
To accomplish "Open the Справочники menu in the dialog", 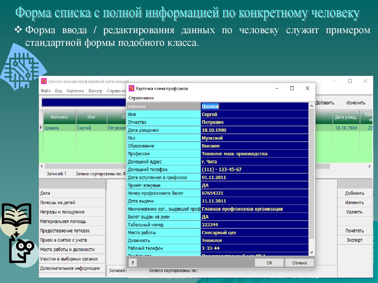I will point(141,98).
